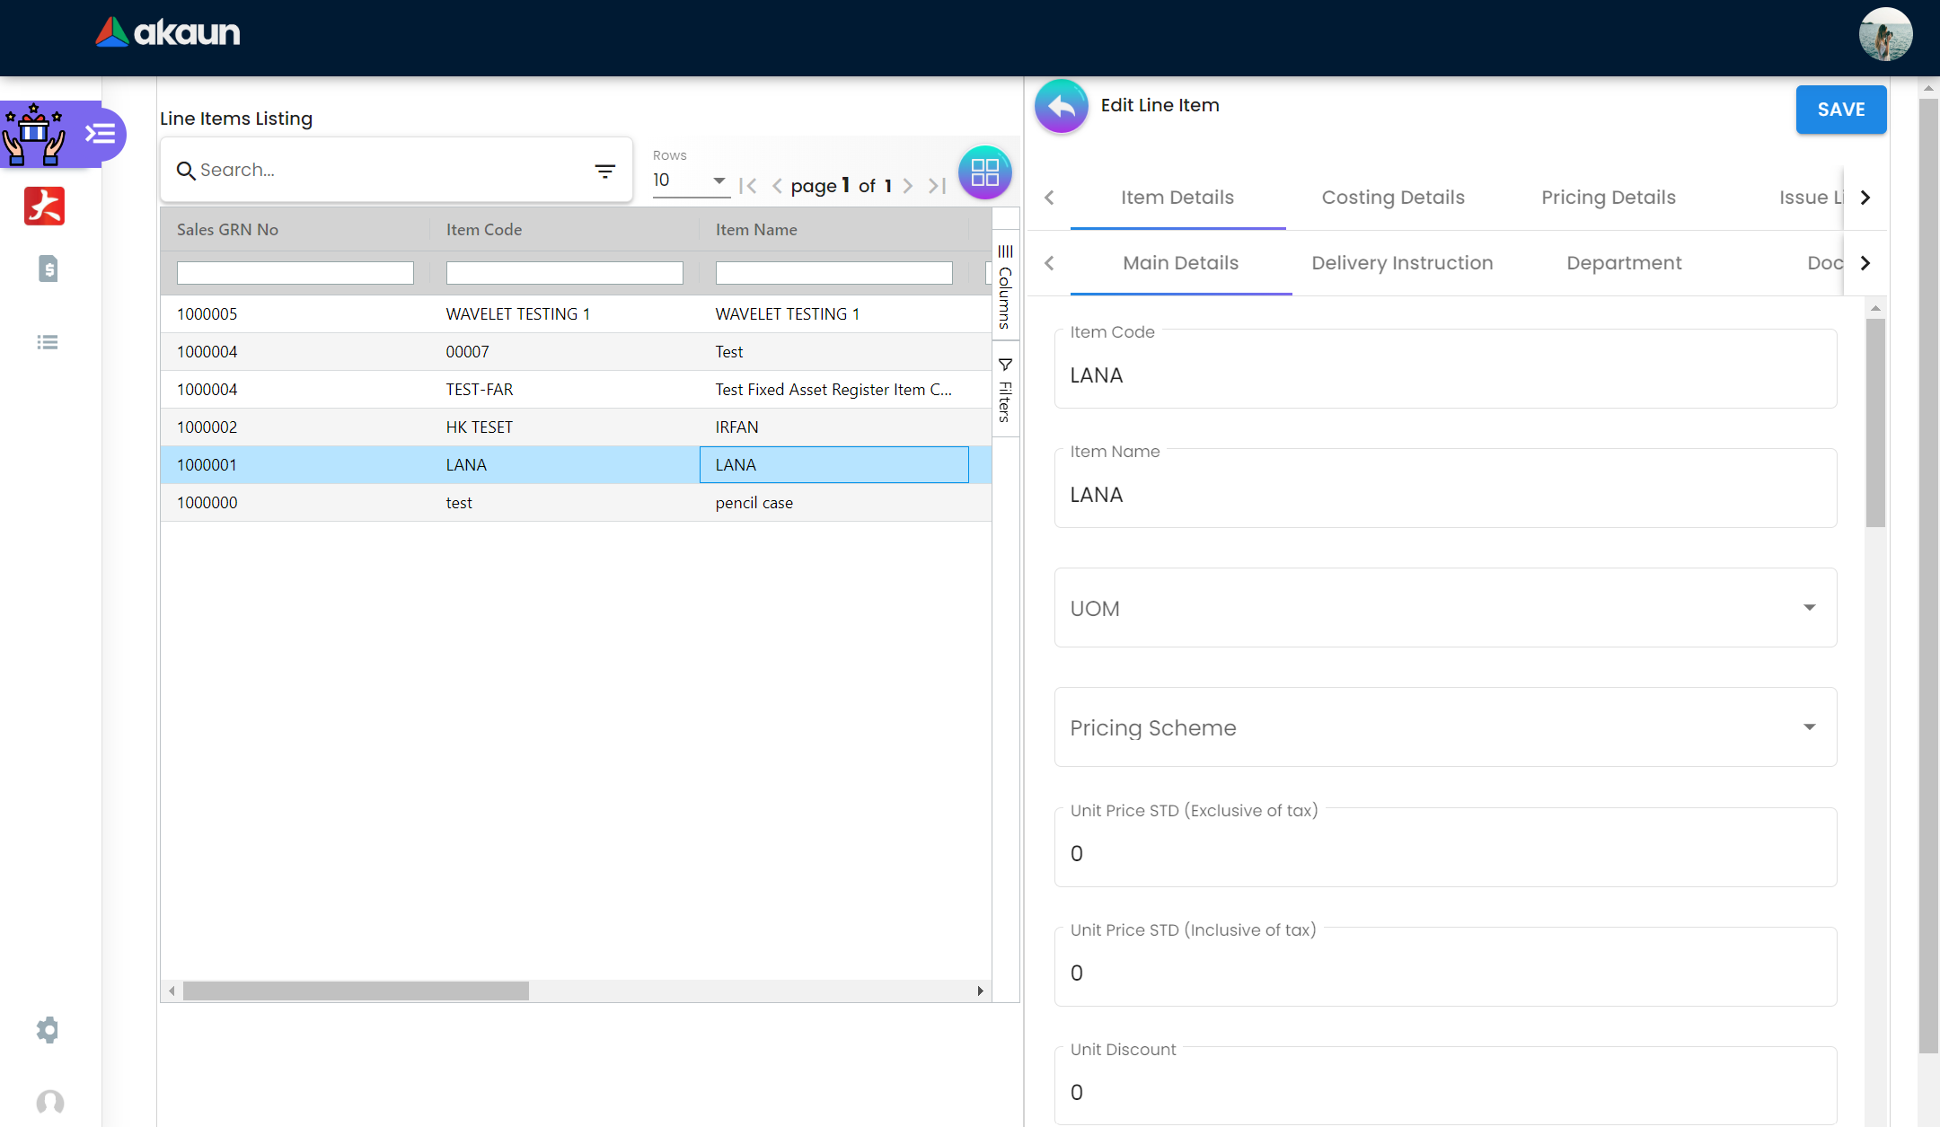1940x1127 pixels.
Task: Click the Item Code filter input
Action: (x=564, y=273)
